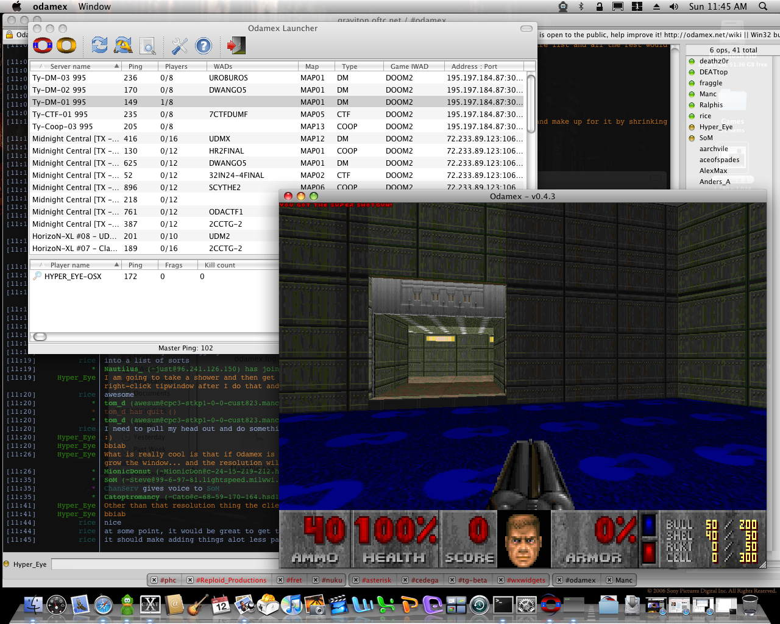The width and height of the screenshot is (780, 624).
Task: Open the Window menu
Action: coord(94,7)
